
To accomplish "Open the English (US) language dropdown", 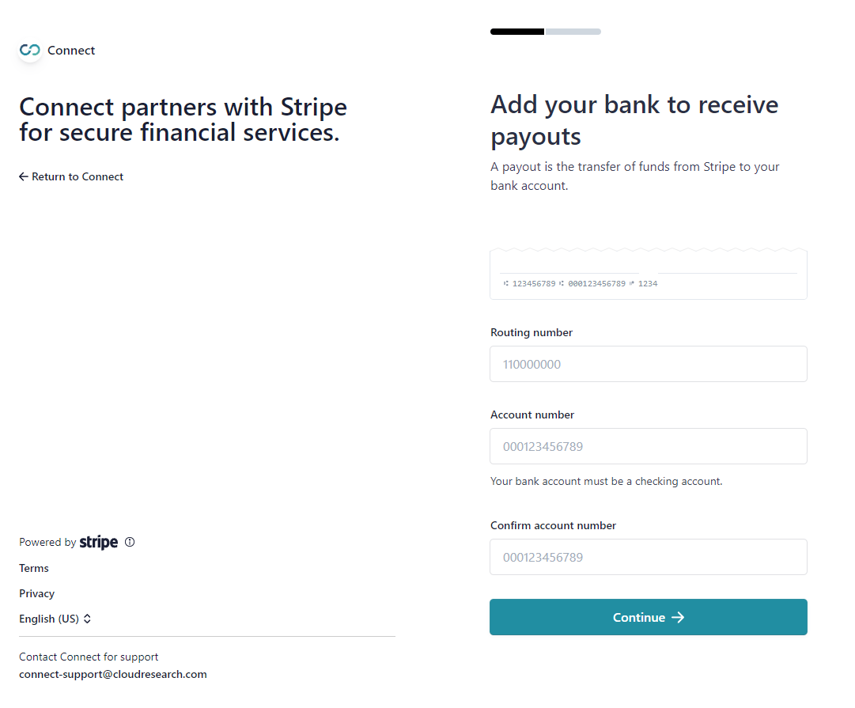I will [55, 619].
